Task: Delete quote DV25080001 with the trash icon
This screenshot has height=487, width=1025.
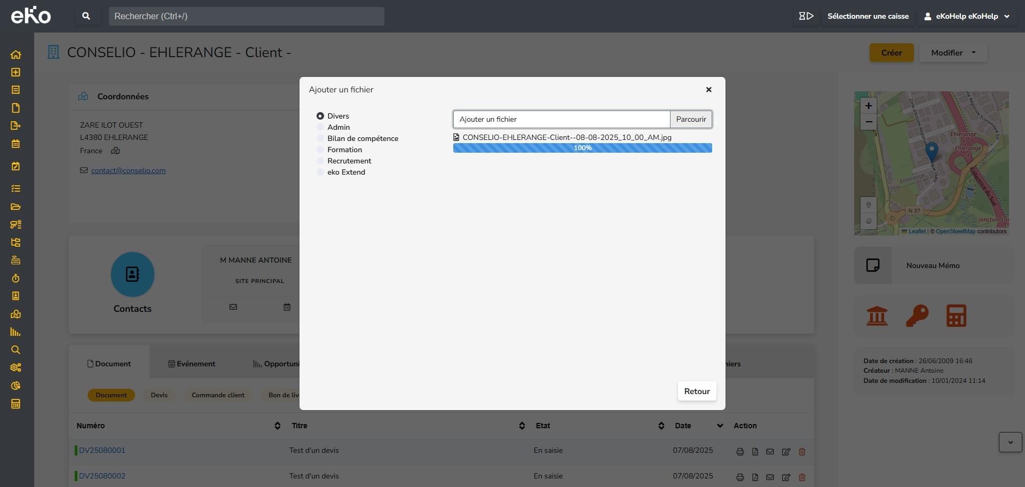Action: click(x=801, y=452)
